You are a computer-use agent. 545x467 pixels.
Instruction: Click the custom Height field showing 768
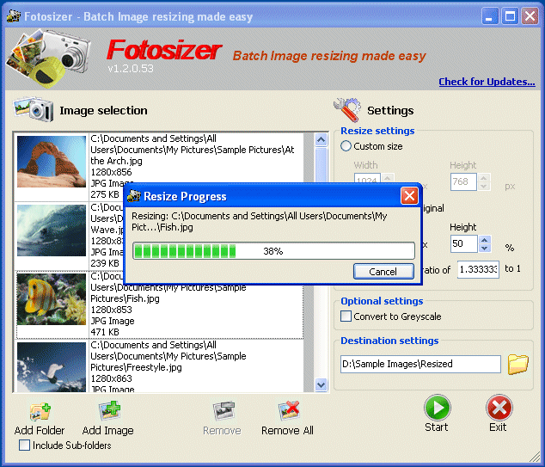[x=463, y=181]
